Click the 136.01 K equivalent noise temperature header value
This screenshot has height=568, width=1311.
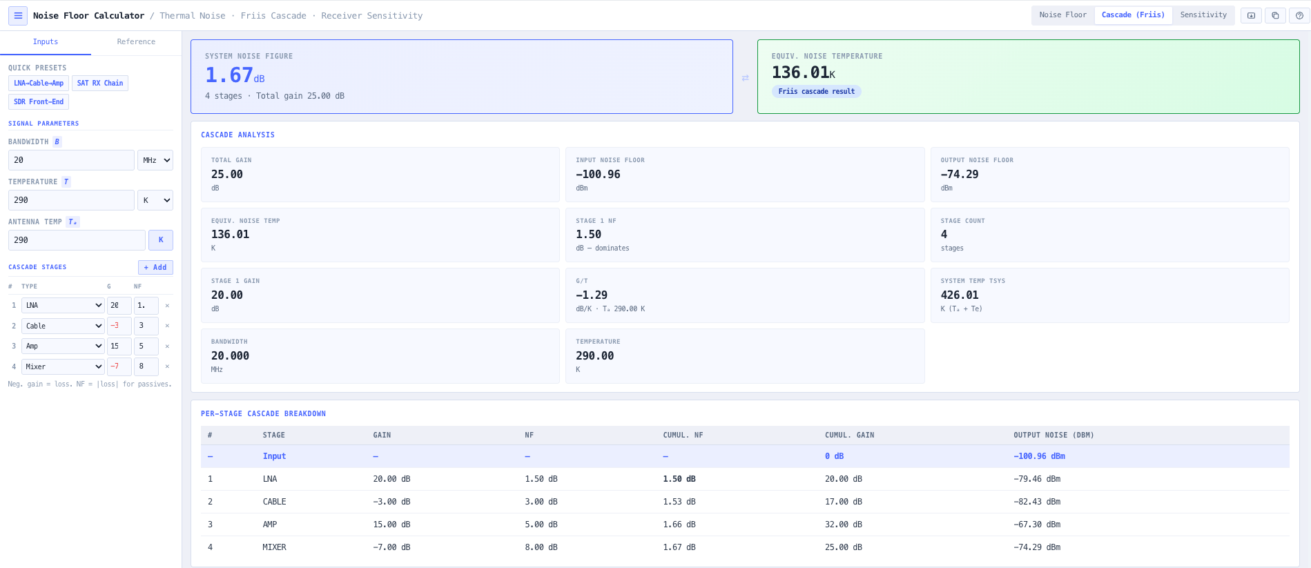804,72
